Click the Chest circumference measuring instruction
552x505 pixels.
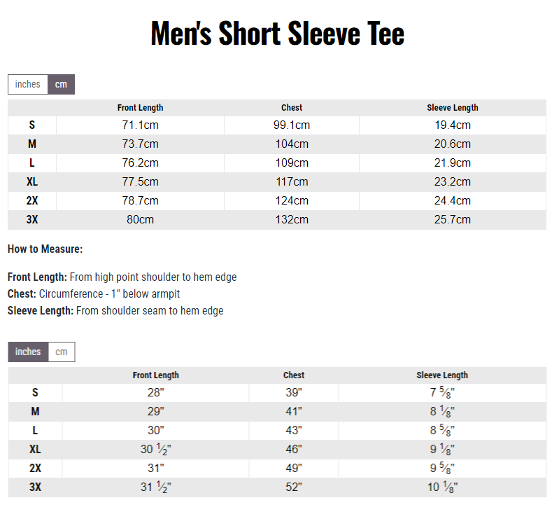[99, 293]
